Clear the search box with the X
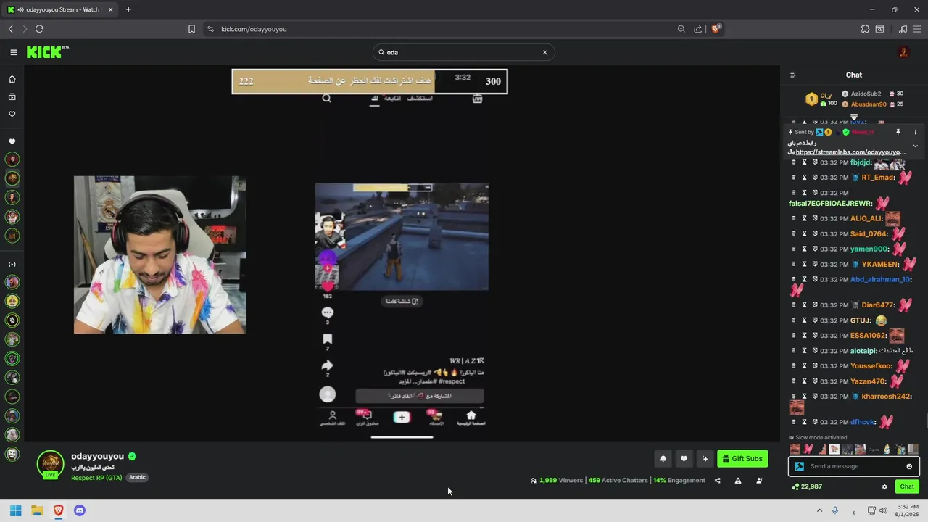The width and height of the screenshot is (928, 522). [x=544, y=52]
